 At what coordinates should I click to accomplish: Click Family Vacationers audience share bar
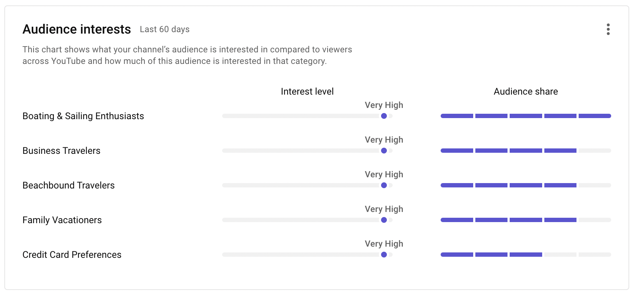[x=526, y=220]
